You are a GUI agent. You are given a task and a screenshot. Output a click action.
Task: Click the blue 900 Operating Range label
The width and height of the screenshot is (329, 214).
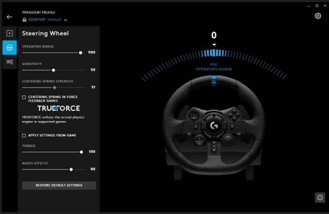[214, 67]
